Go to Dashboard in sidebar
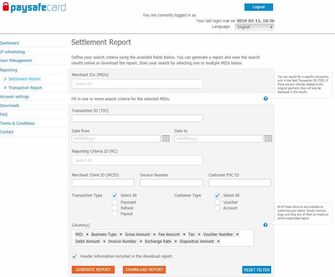Image resolution: width=335 pixels, height=277 pixels. click(9, 43)
